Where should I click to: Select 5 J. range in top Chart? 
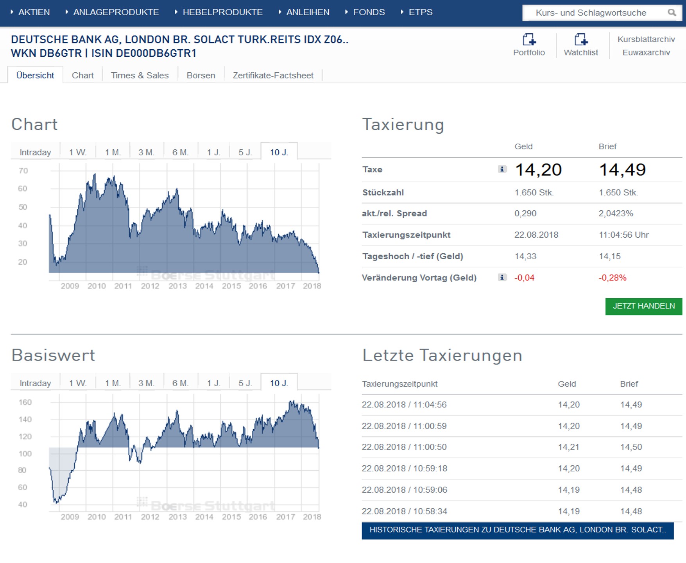point(245,152)
